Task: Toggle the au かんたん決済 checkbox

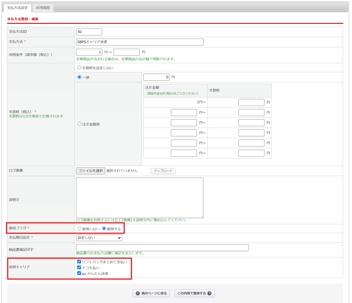Action: pyautogui.click(x=79, y=273)
